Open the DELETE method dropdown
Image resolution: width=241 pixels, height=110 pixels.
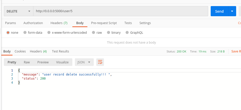(x=18, y=11)
